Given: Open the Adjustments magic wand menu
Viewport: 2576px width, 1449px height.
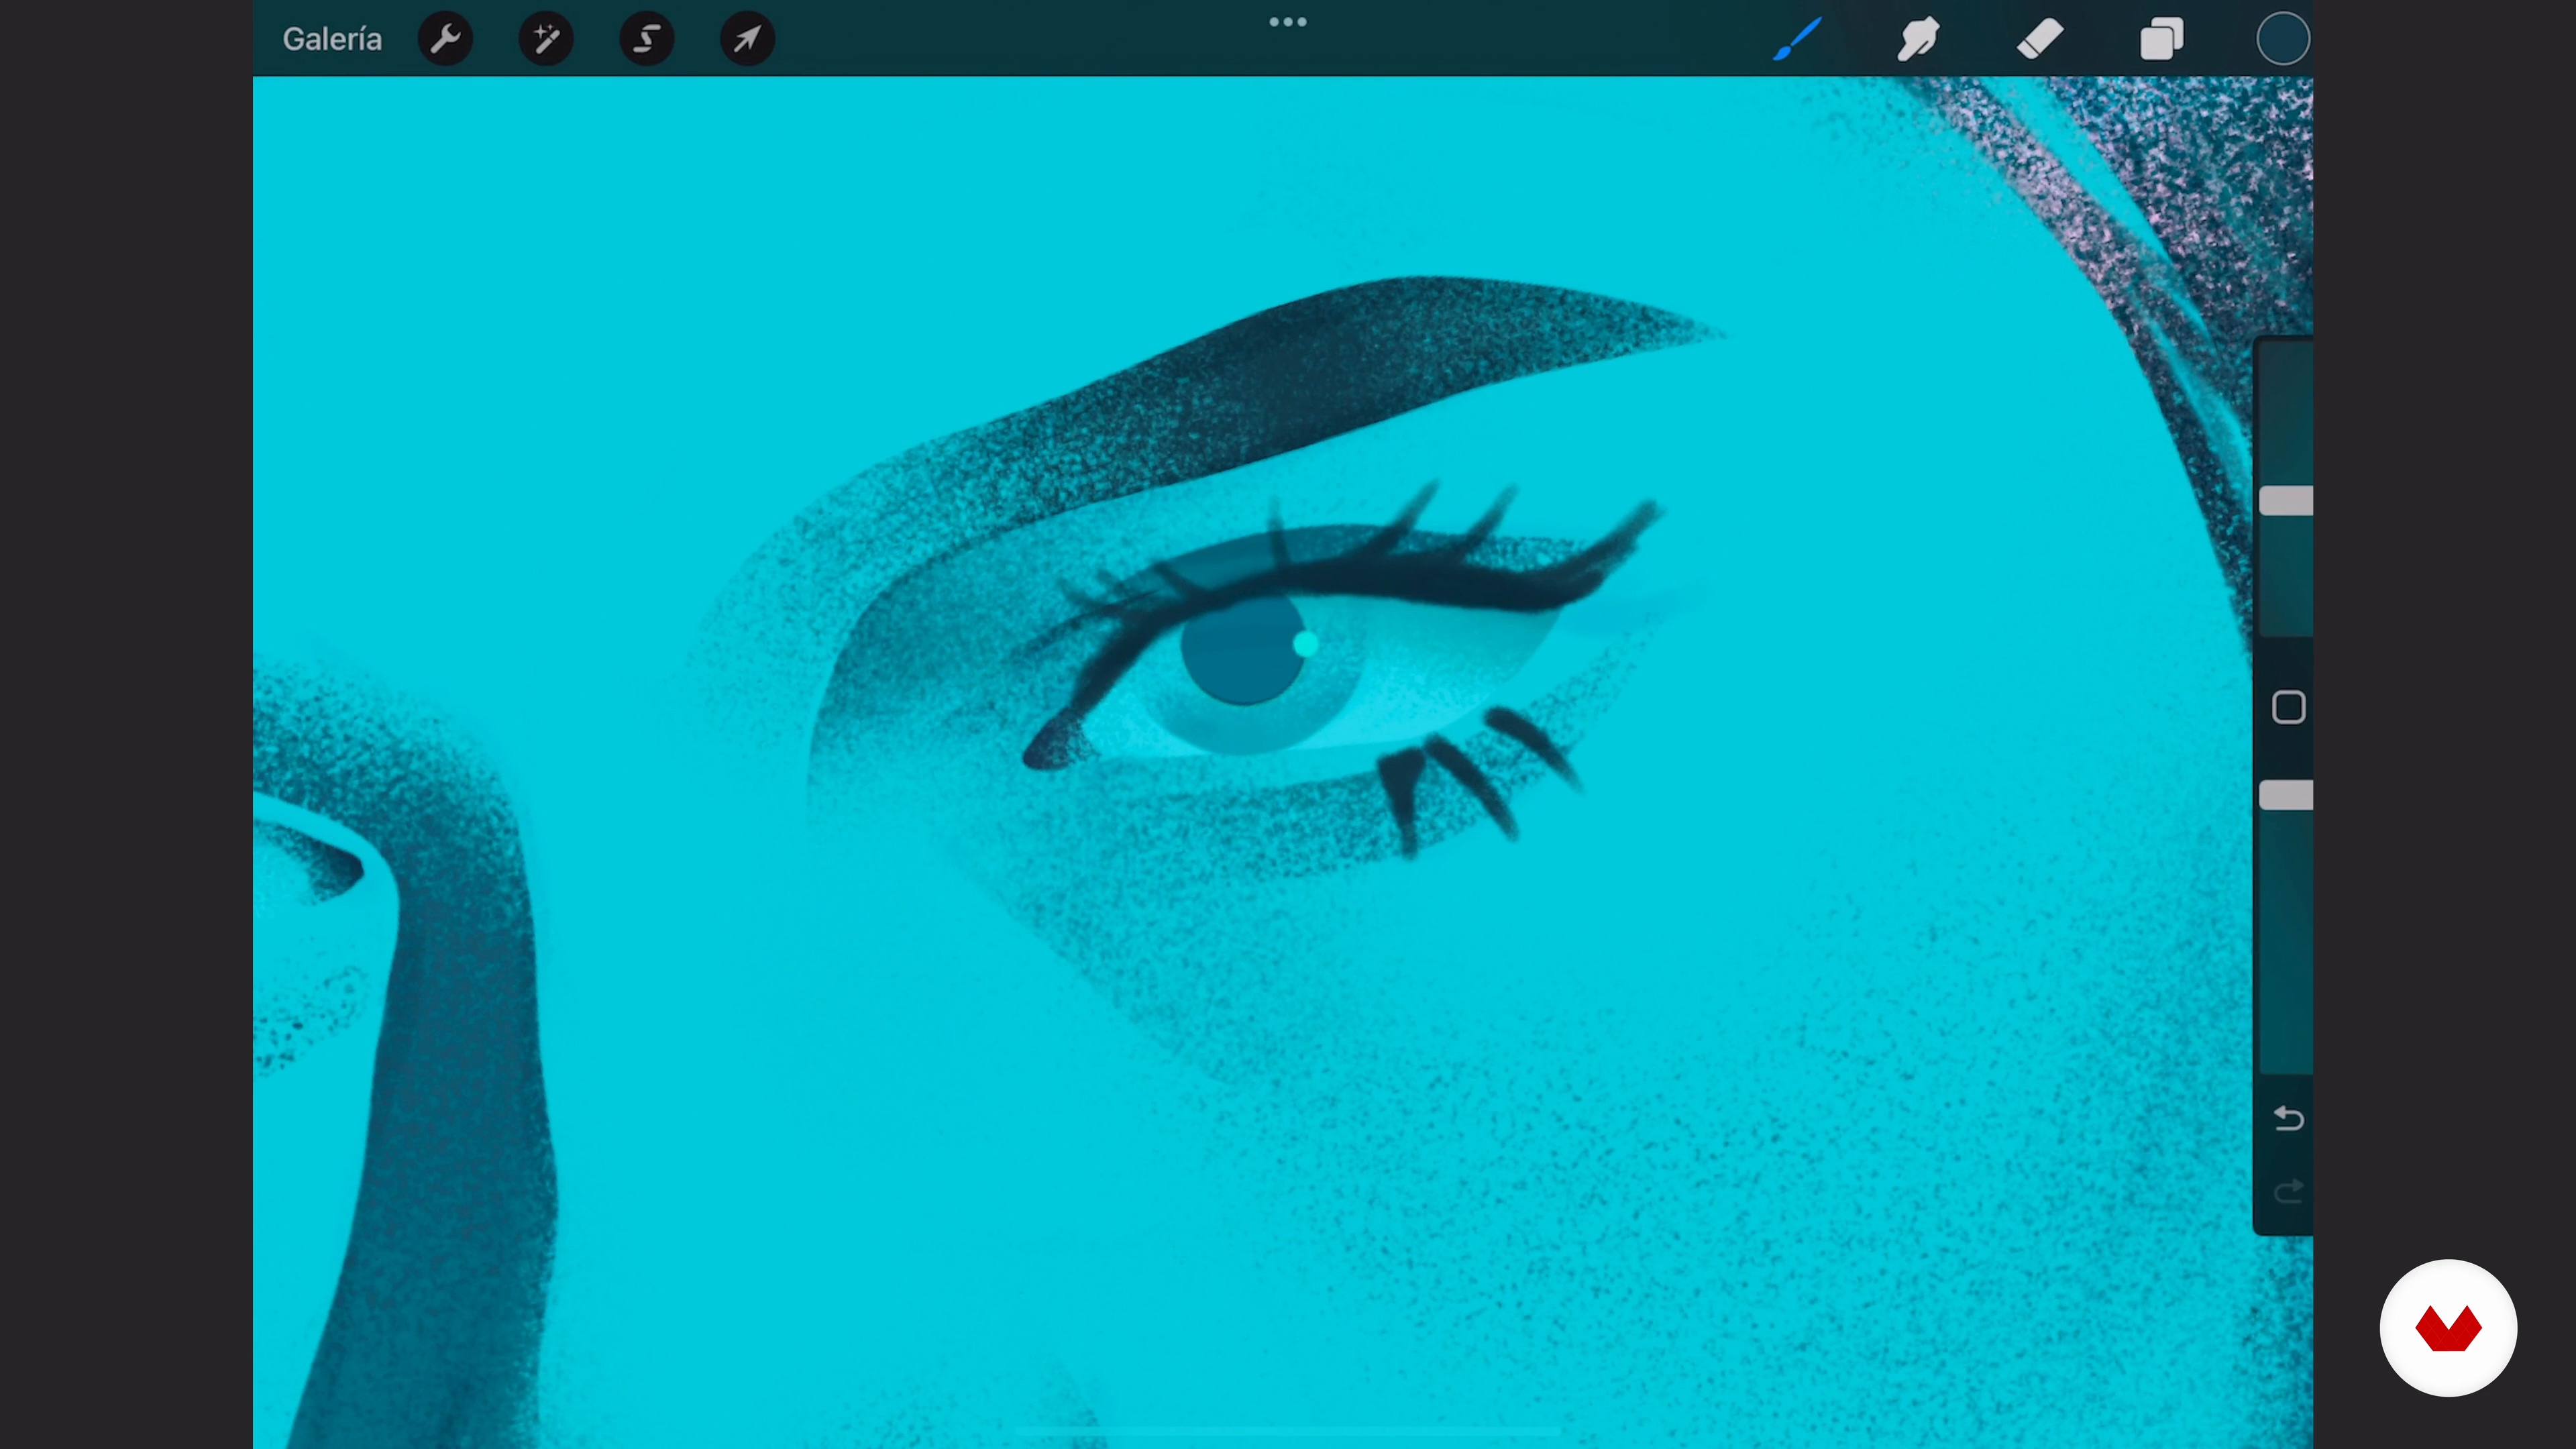Looking at the screenshot, I should 546,39.
